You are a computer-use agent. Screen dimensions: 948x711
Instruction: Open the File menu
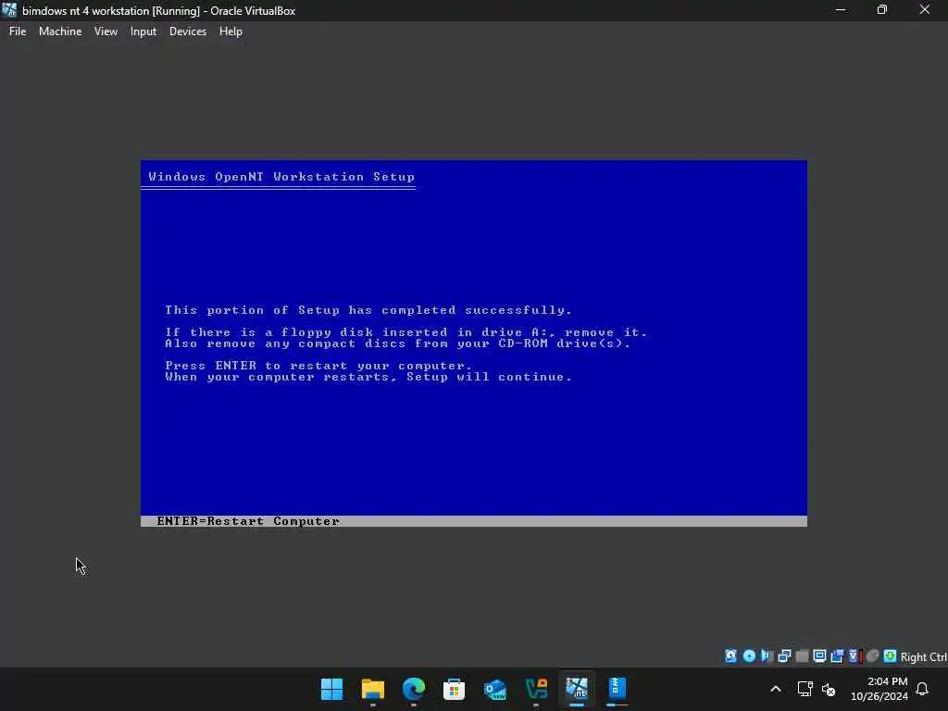(x=18, y=31)
